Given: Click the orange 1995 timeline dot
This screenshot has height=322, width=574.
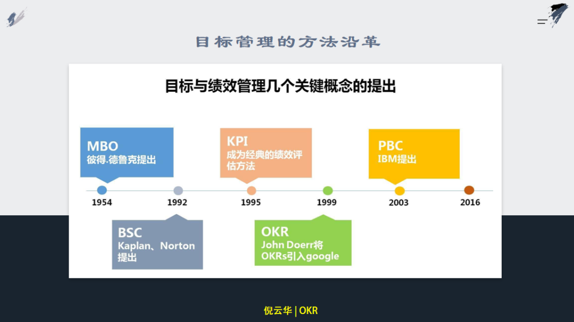Looking at the screenshot, I should click(251, 190).
